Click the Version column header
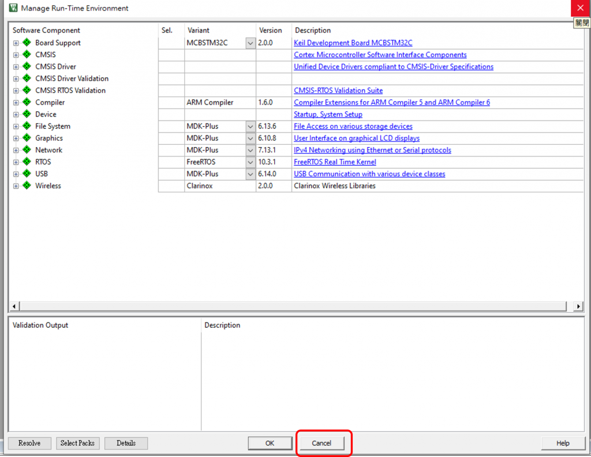The height and width of the screenshot is (457, 591). (270, 30)
